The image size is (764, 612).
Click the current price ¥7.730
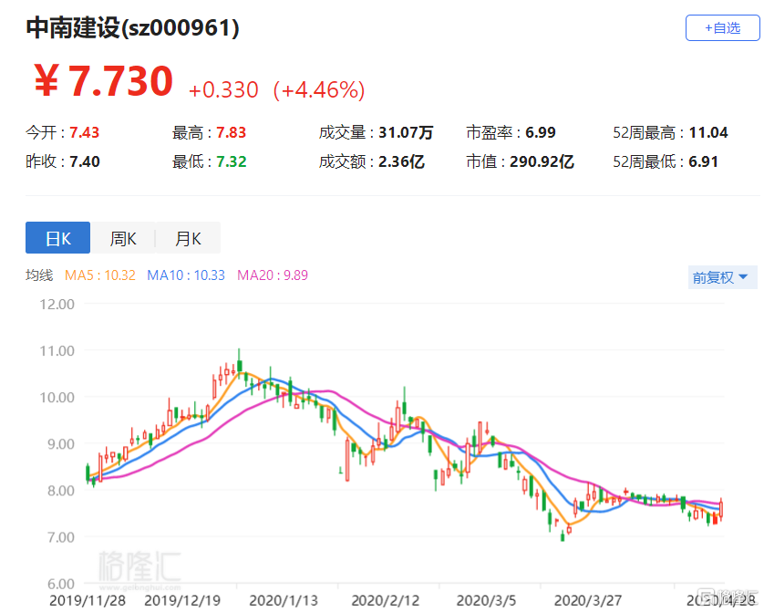coord(103,81)
